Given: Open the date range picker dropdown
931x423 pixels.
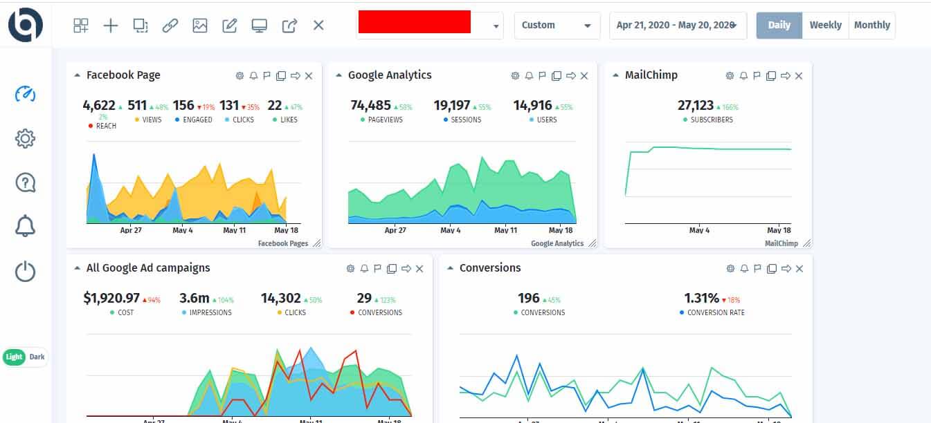Looking at the screenshot, I should pyautogui.click(x=678, y=25).
